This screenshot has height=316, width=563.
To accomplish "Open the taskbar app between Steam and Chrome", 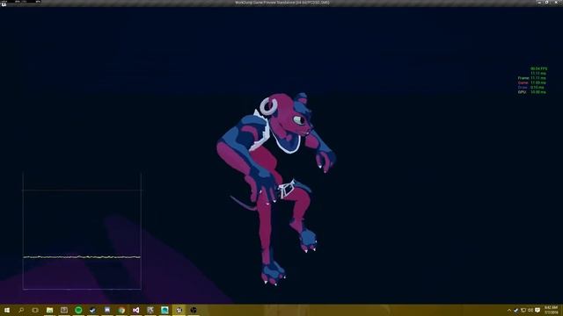I will [107, 310].
